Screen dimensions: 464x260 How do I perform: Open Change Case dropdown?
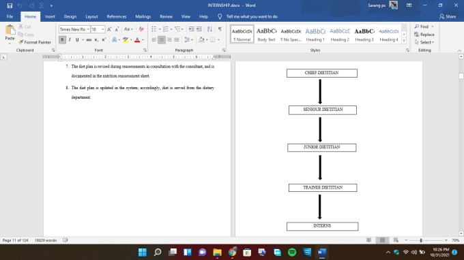coord(128,29)
